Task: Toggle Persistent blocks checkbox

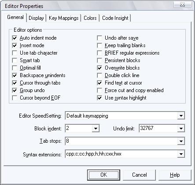Action: [99, 60]
